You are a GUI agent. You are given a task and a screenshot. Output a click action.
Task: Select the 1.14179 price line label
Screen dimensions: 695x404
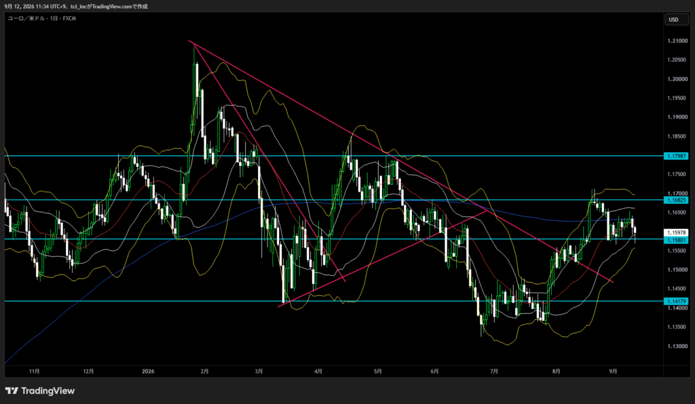click(676, 301)
